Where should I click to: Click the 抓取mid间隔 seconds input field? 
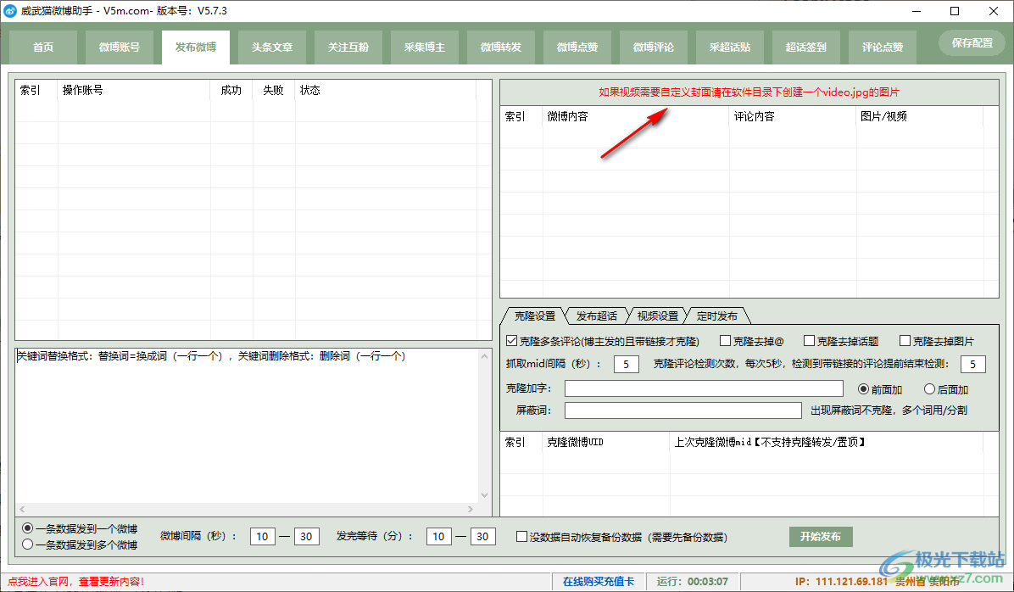626,364
